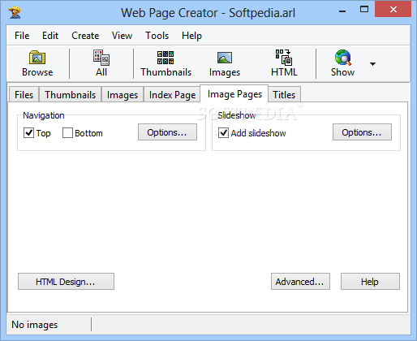
Task: Open the Help menu
Action: pos(191,36)
